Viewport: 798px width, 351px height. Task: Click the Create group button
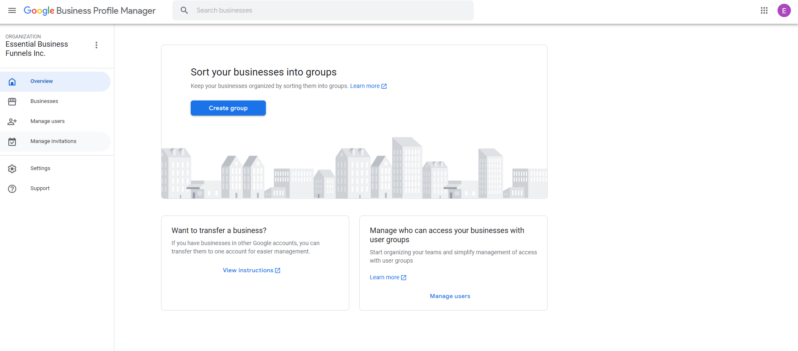(x=228, y=108)
